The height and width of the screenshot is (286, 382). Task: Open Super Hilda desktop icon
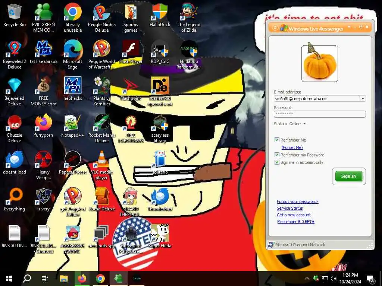coord(160,236)
